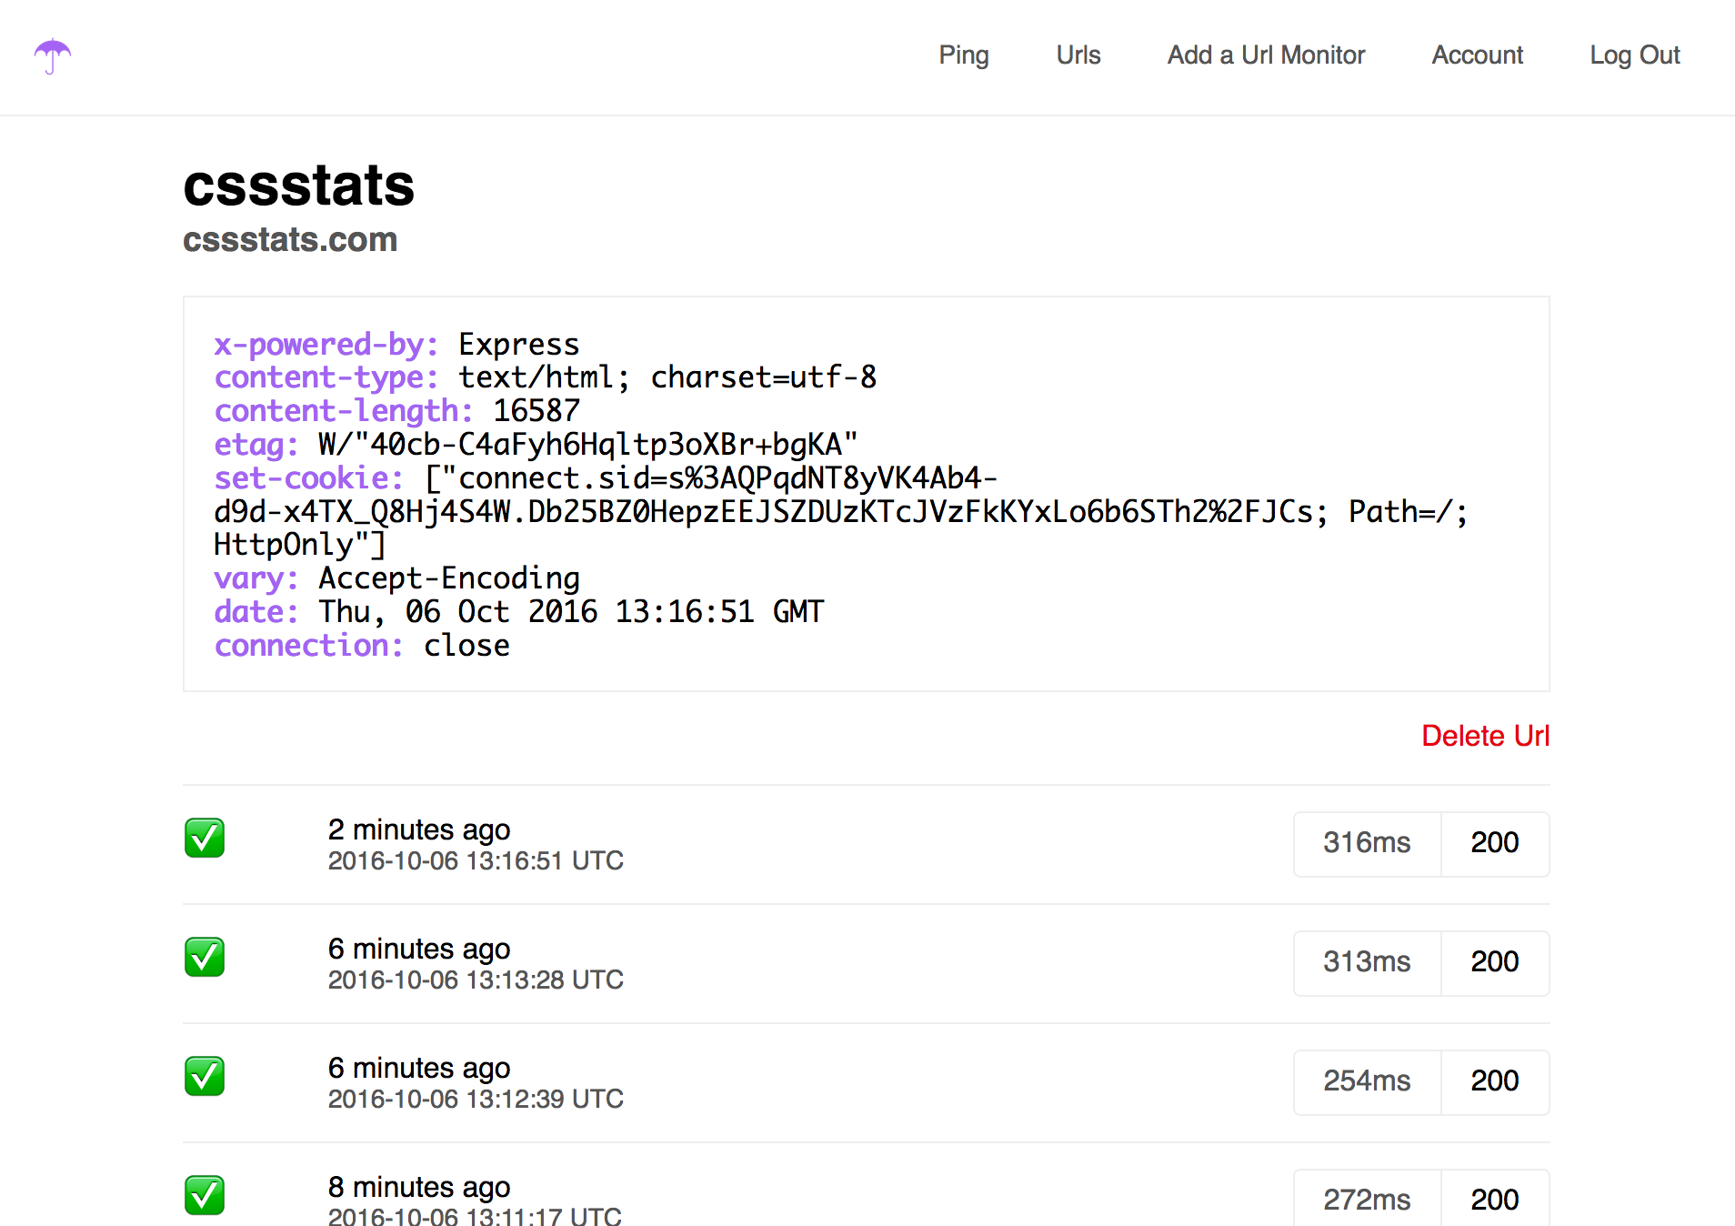Click the purple umbrella logo icon

pyautogui.click(x=53, y=56)
